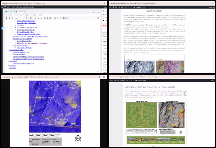Screen dimensions: 216x148
Task: Click the Solar Farm Placement link
Action: pyautogui.click(x=24, y=48)
